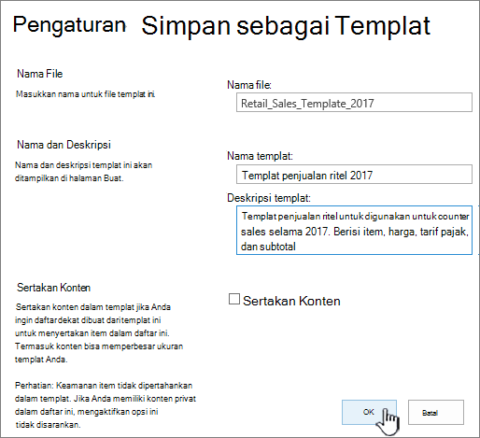The width and height of the screenshot is (480, 438).
Task: Click the Sertakan Konten section heading
Action: (53, 288)
